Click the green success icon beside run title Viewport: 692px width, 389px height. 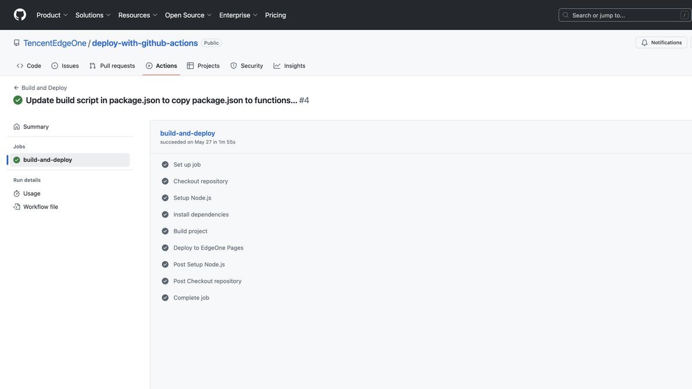[x=18, y=100]
